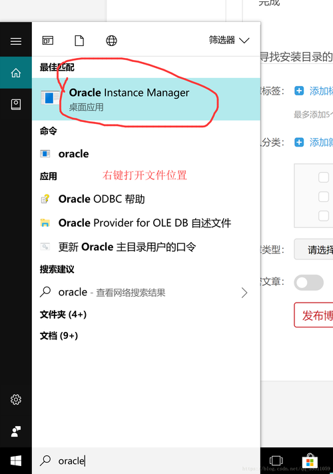Image resolution: width=333 pixels, height=474 pixels.
Task: Select the 应用 section heading
Action: click(x=49, y=176)
